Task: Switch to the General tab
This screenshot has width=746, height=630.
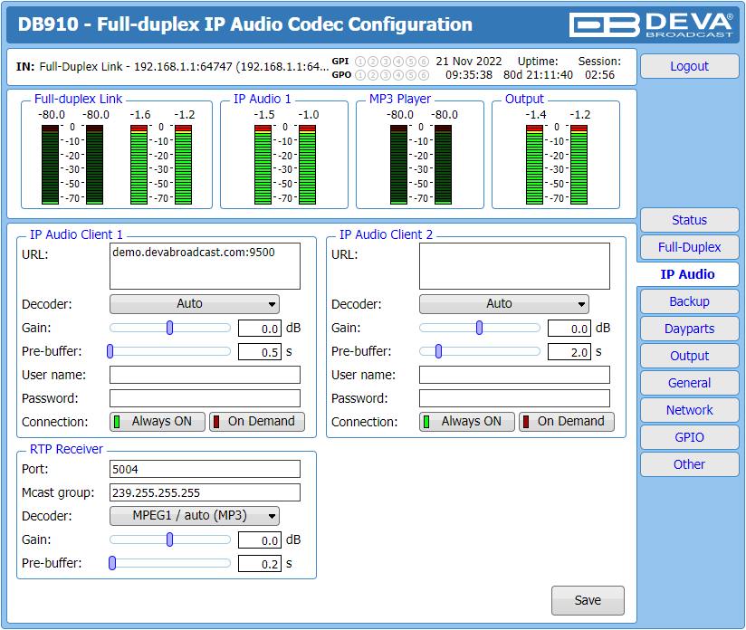Action: point(689,383)
